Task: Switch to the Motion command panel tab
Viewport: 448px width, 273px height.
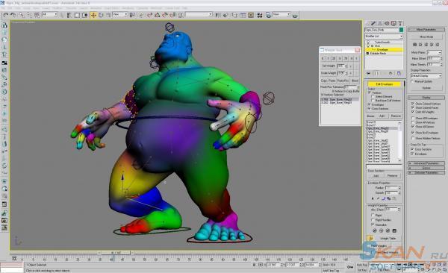Action: pos(387,23)
